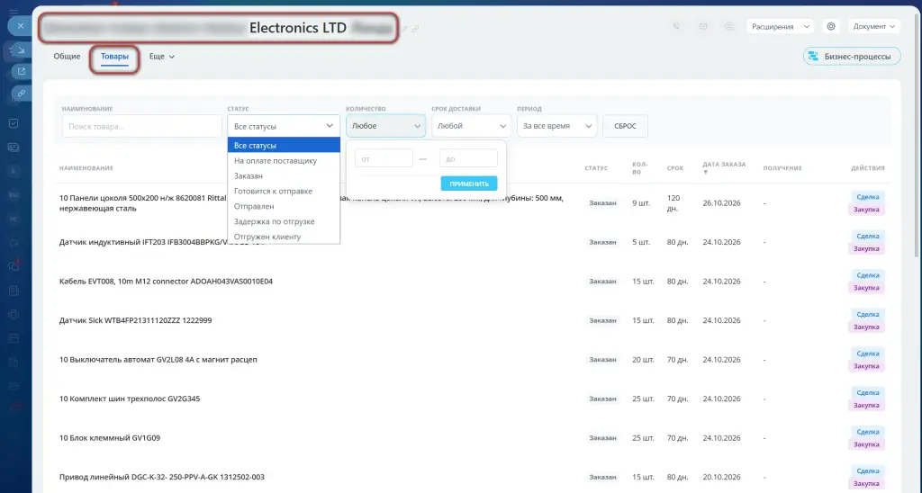The height and width of the screenshot is (493, 922).
Task: Click product 10 Комплект шин трехполюс GV2G345
Action: tap(130, 399)
